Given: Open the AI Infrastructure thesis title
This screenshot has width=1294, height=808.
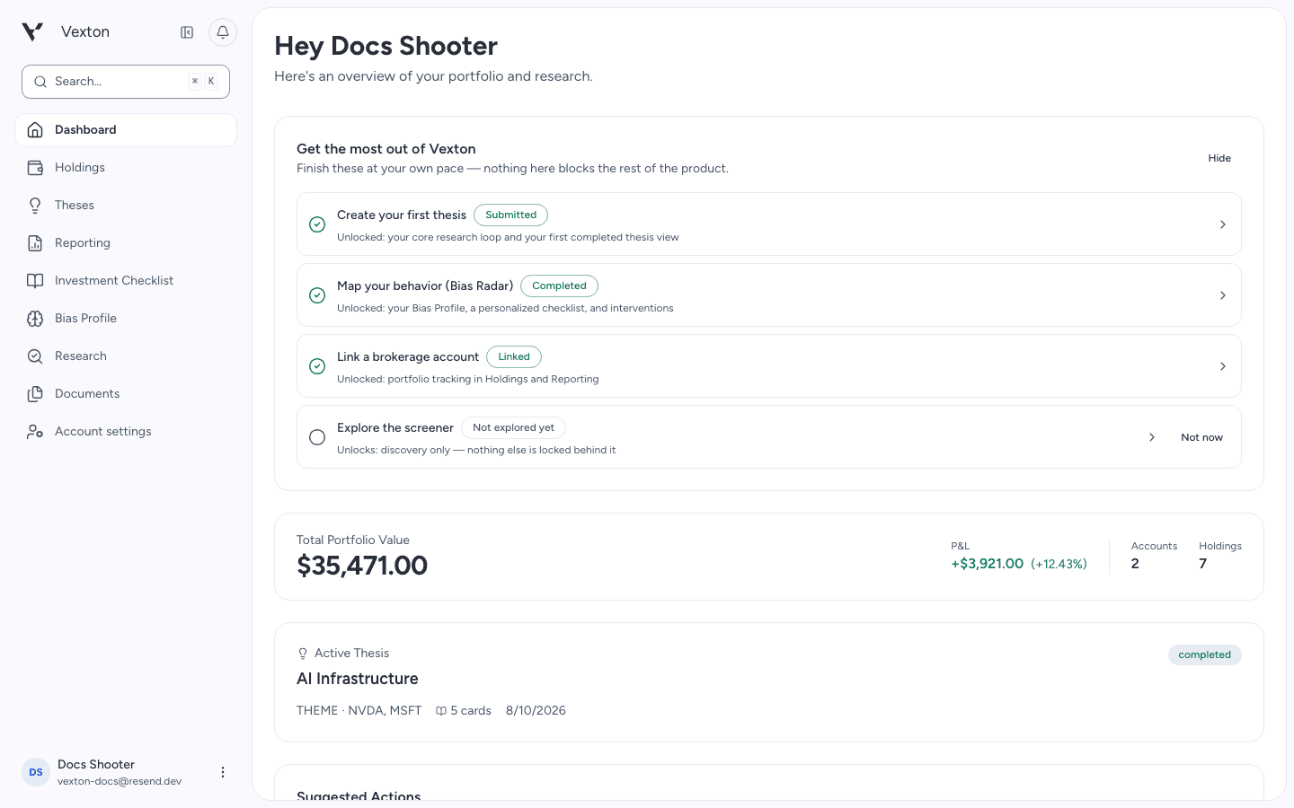Looking at the screenshot, I should (358, 679).
